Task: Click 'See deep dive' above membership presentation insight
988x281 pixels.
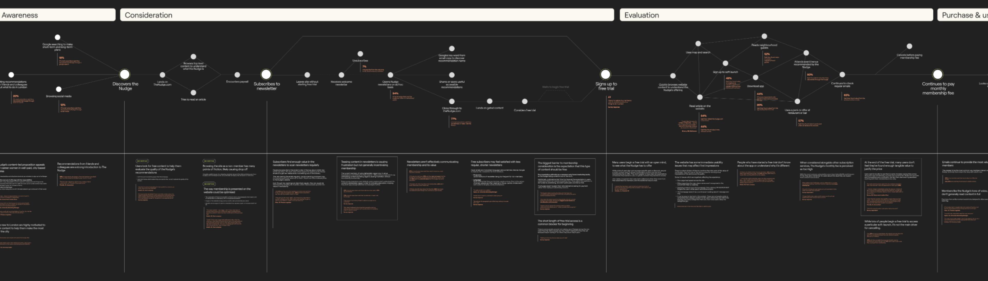Action: pos(209,184)
